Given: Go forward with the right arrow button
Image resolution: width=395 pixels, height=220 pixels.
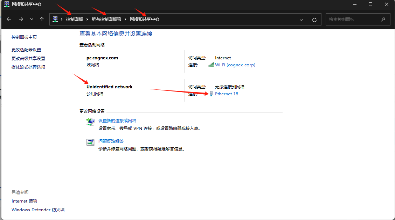Looking at the screenshot, I should tap(21, 19).
